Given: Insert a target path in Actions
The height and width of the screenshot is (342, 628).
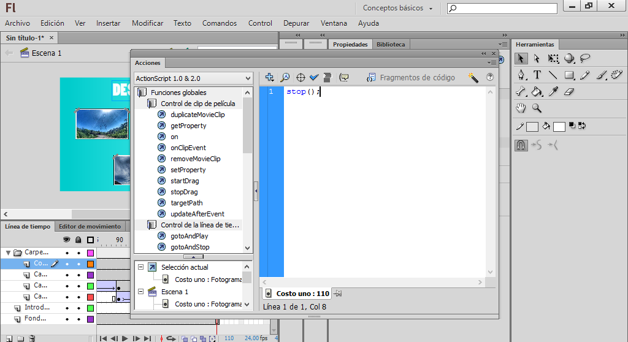Looking at the screenshot, I should tap(301, 77).
